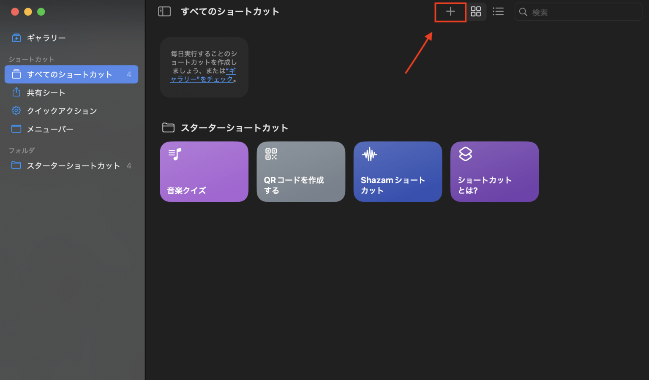
Task: Open the メニューバー section
Action: pyautogui.click(x=50, y=129)
